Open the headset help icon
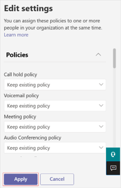121x188 pixels. point(113,154)
